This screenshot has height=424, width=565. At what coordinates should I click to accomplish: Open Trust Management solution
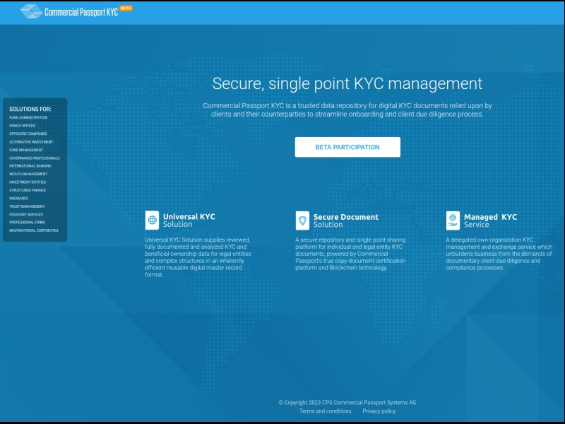point(27,206)
